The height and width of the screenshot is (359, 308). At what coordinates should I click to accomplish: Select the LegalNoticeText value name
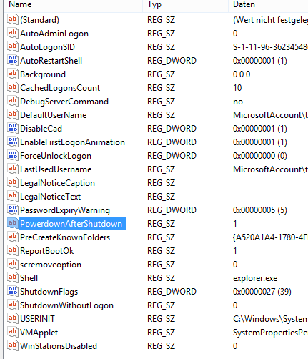click(x=51, y=197)
